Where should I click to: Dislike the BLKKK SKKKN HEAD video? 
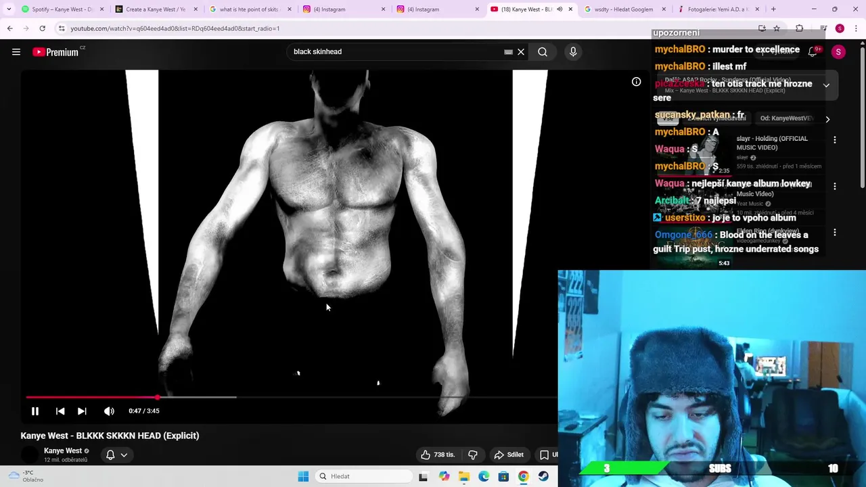473,455
